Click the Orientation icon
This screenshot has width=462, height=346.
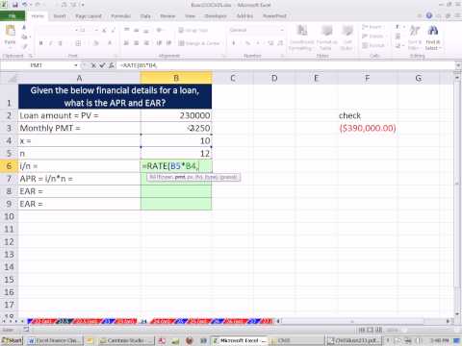160,30
